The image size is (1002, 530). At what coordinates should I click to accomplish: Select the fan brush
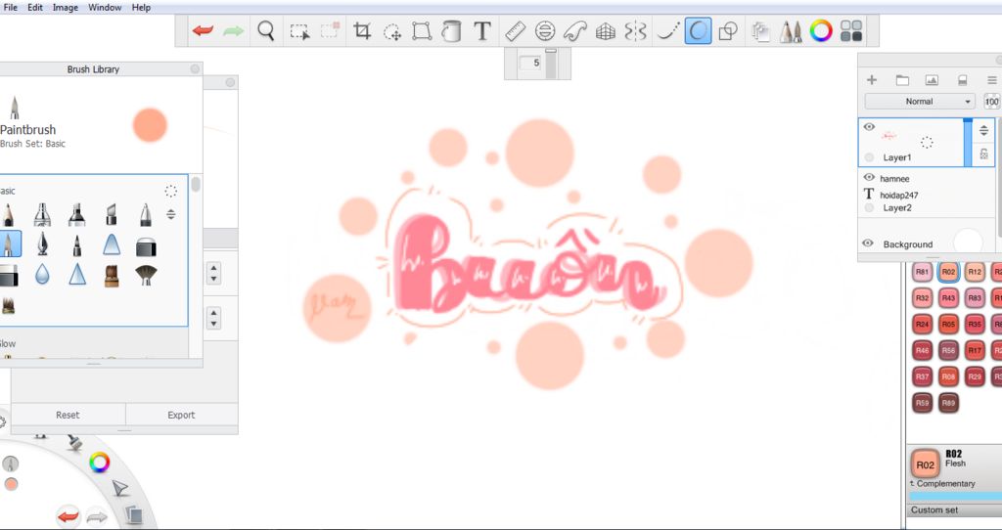pos(146,275)
